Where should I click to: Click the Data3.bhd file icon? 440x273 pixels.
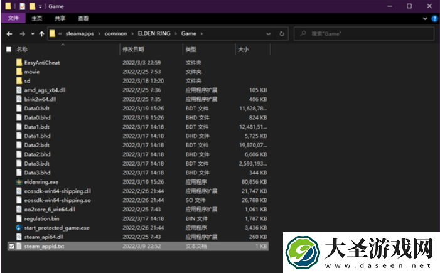click(19, 173)
